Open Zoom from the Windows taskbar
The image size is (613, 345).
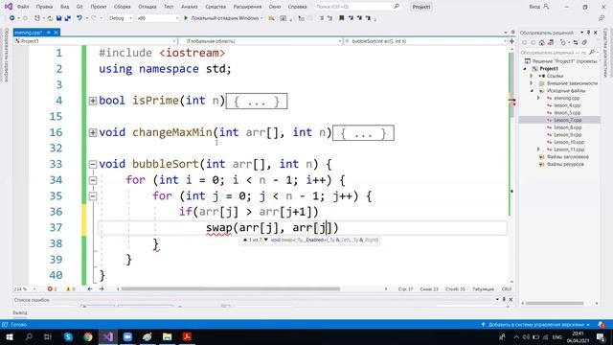tap(127, 336)
